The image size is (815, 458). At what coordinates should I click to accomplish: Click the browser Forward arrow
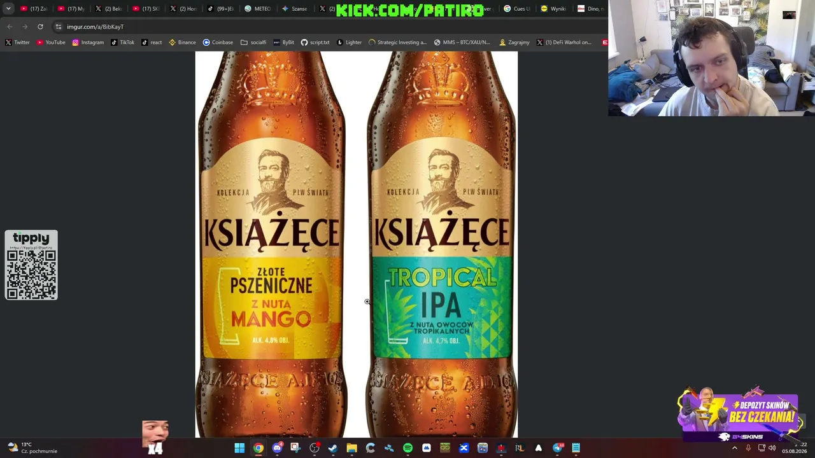(x=25, y=27)
